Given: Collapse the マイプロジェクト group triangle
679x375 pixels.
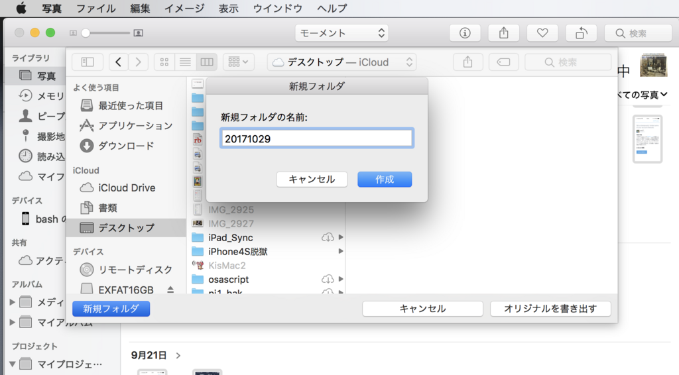Looking at the screenshot, I should coord(12,364).
